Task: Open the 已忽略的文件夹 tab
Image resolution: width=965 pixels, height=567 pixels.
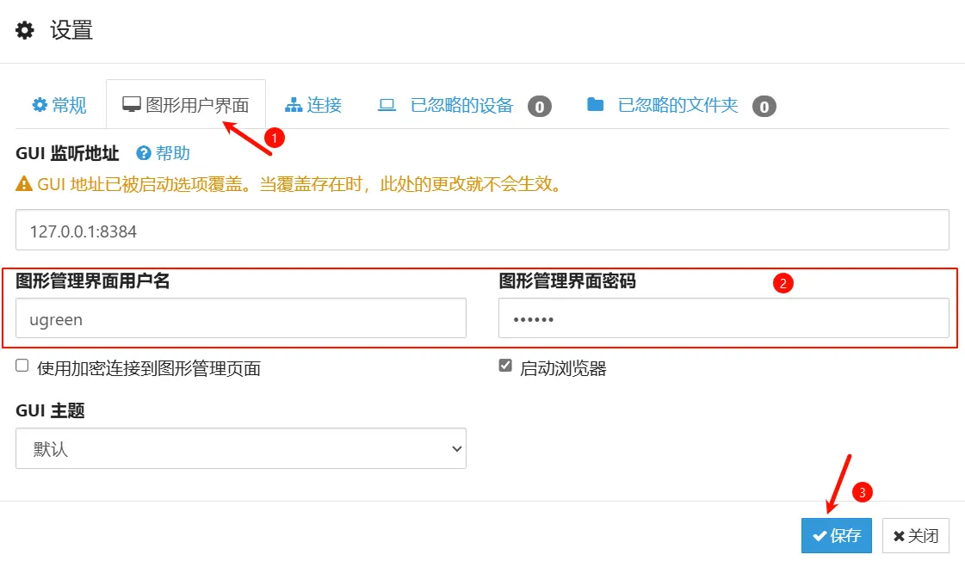Action: pos(678,105)
